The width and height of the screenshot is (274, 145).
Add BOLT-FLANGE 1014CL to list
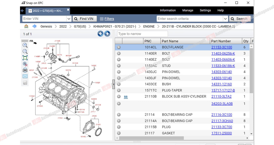pyautogui.click(x=119, y=47)
